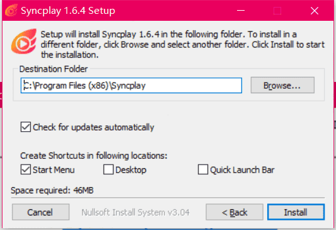This screenshot has width=336, height=230.
Task: Click the Syncplay 1.6.4 Setup title text
Action: coord(68,11)
